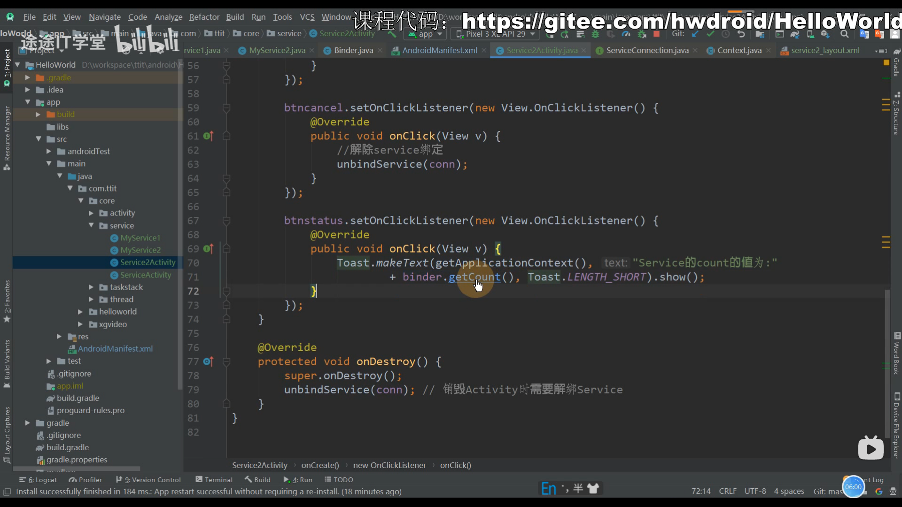Click the Sync Project with Gradle icon

coord(795,34)
